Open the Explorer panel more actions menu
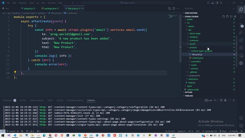Image resolution: width=245 pixels, height=138 pixels. (234, 8)
